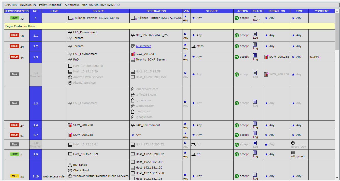This screenshot has width=340, height=181.
Task: Click the my_range IP icon in rule 2.10
Action: click(71, 165)
